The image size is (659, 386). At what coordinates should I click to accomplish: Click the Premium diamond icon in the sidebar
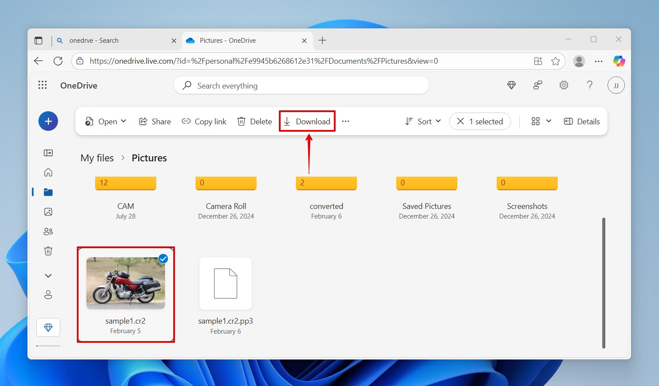click(48, 327)
